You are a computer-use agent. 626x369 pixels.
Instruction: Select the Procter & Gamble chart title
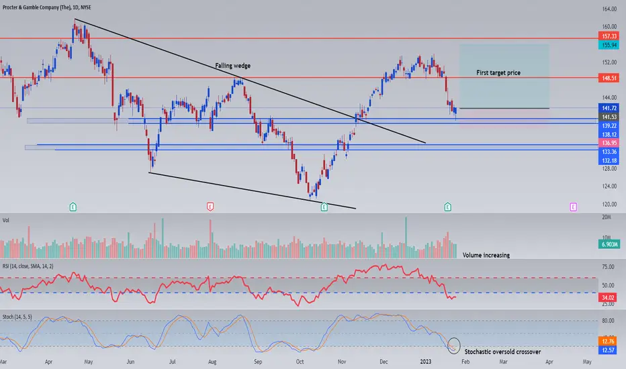click(47, 7)
